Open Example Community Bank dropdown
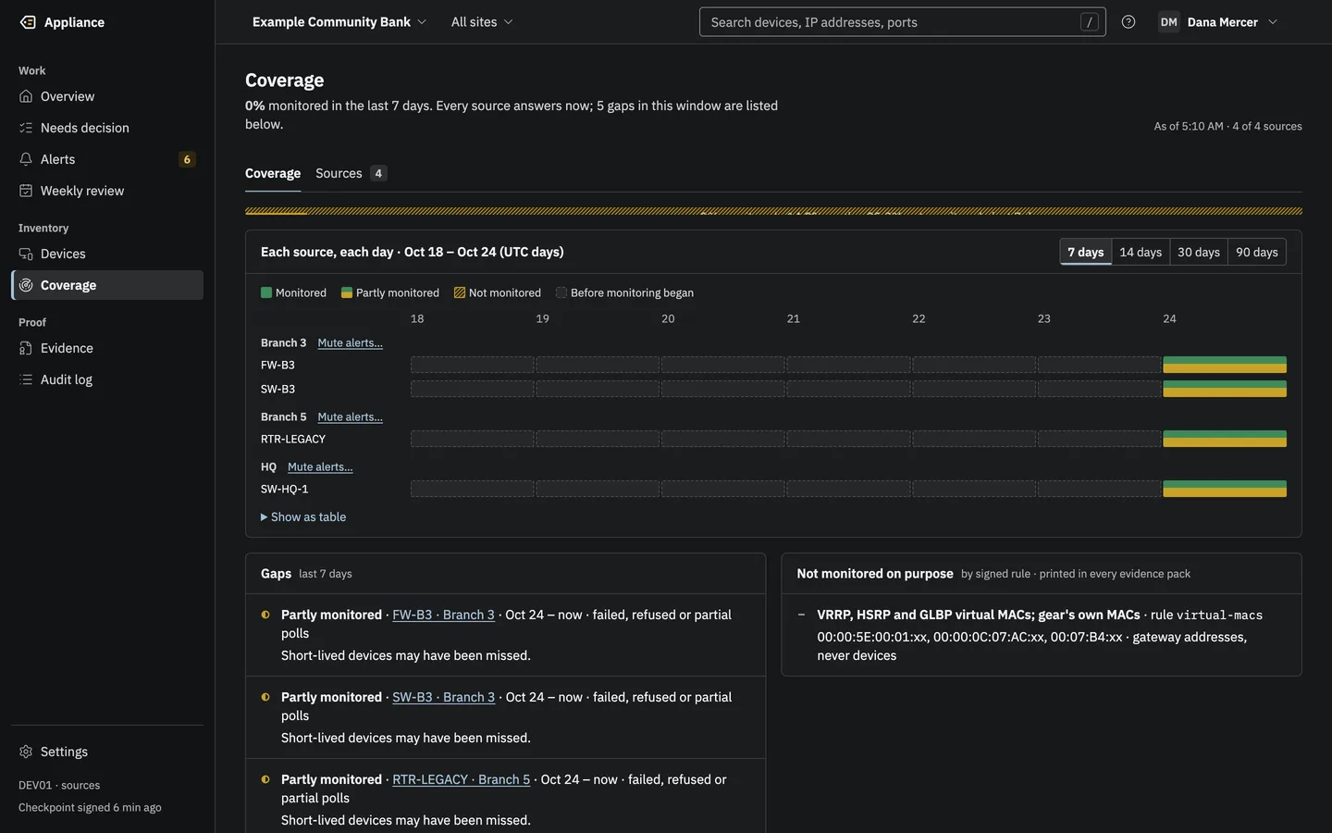The image size is (1332, 833). (339, 22)
